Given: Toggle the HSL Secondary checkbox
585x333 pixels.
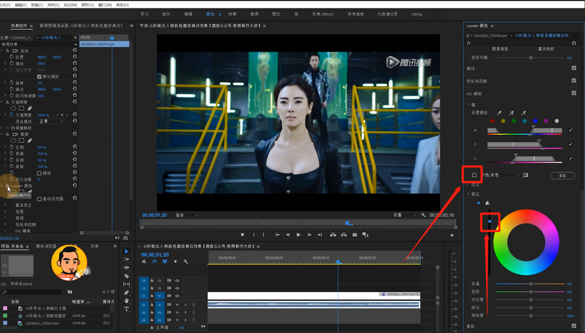Looking at the screenshot, I should coord(574,93).
